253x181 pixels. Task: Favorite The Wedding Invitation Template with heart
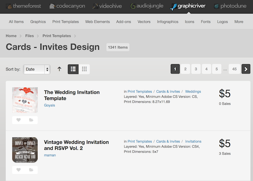[19, 120]
